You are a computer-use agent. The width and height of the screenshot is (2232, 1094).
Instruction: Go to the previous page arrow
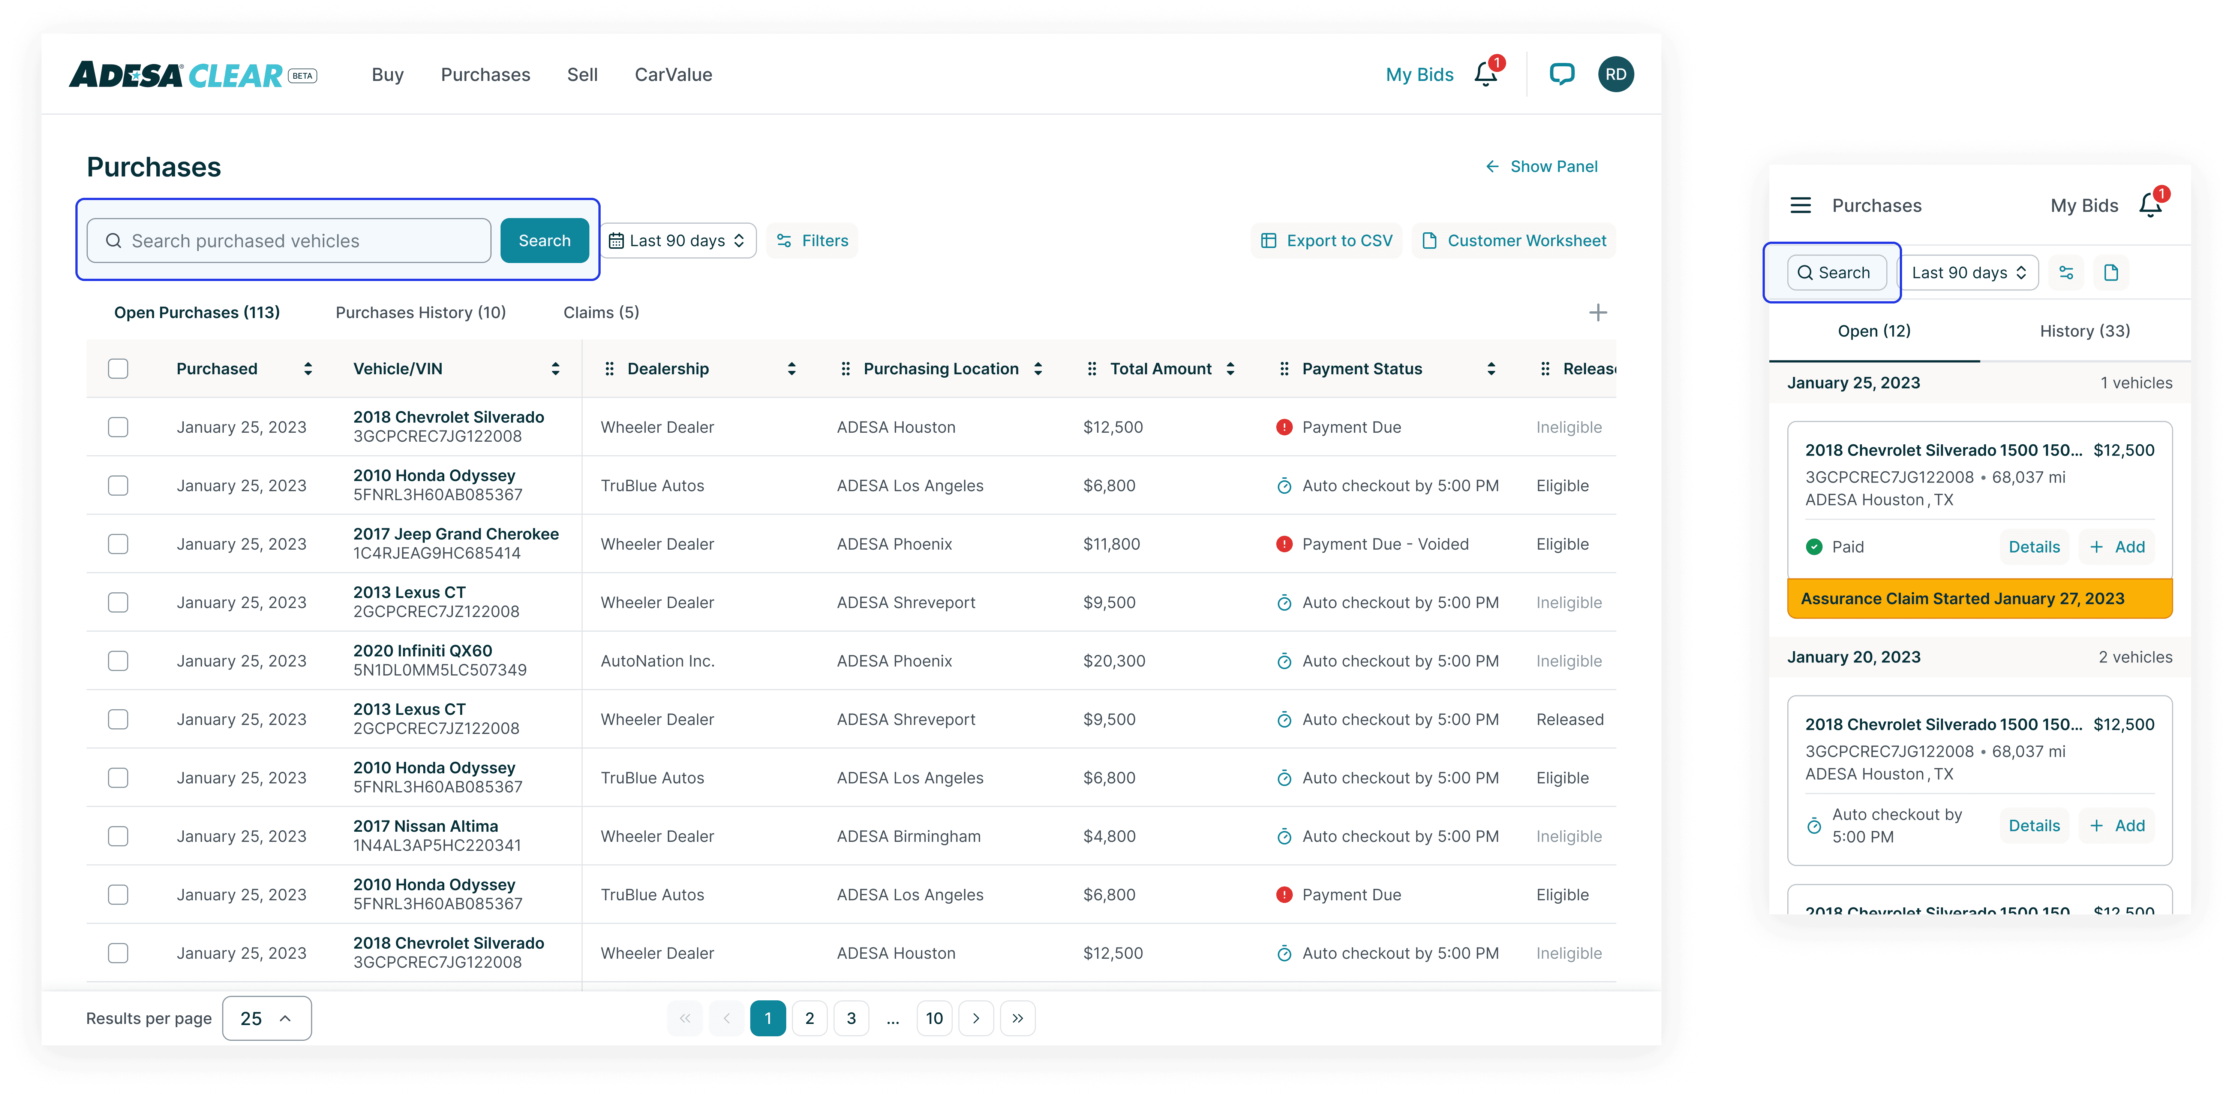[x=726, y=1019]
